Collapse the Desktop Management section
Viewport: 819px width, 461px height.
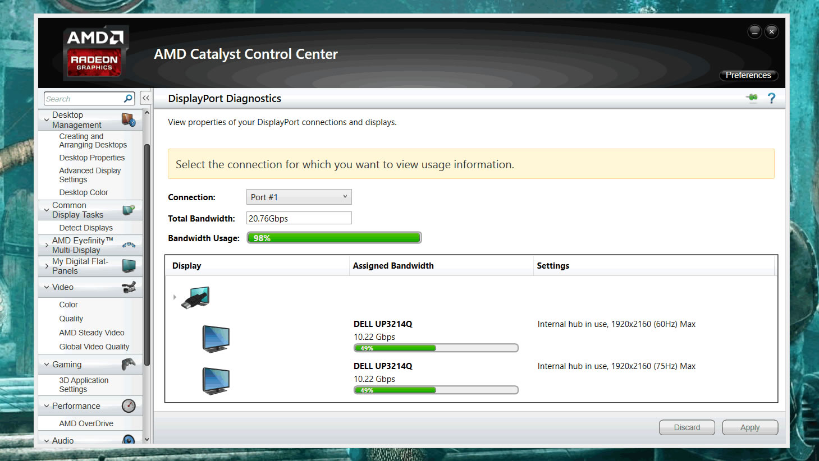tap(47, 119)
